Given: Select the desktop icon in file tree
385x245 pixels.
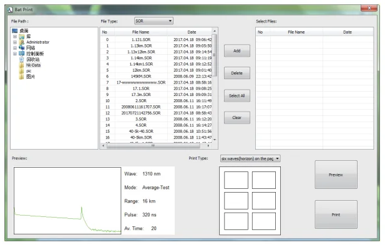Looking at the screenshot, I should click(15, 31).
